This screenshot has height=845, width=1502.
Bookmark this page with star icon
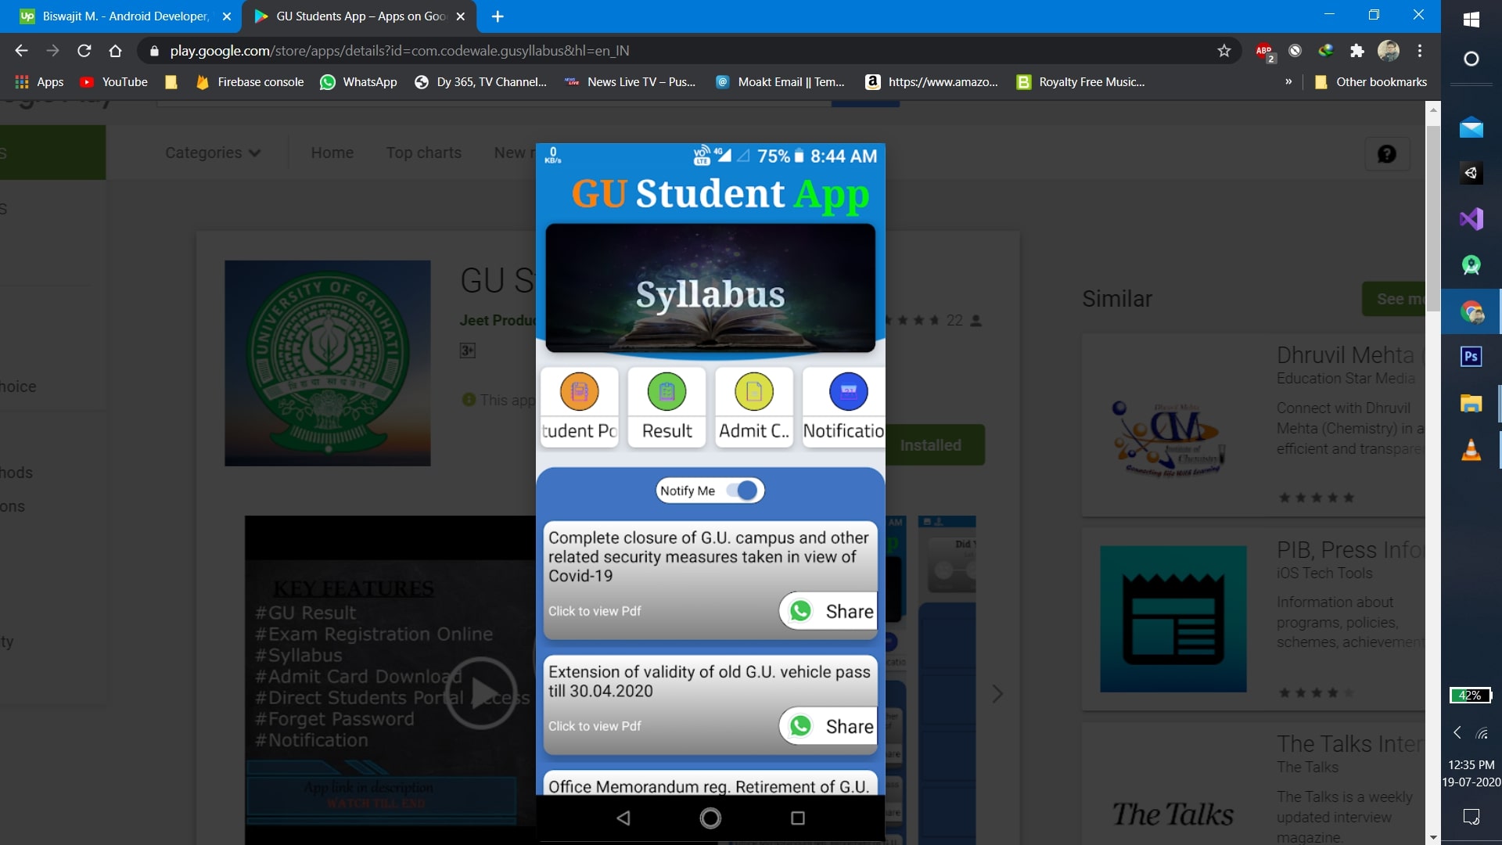[1224, 51]
